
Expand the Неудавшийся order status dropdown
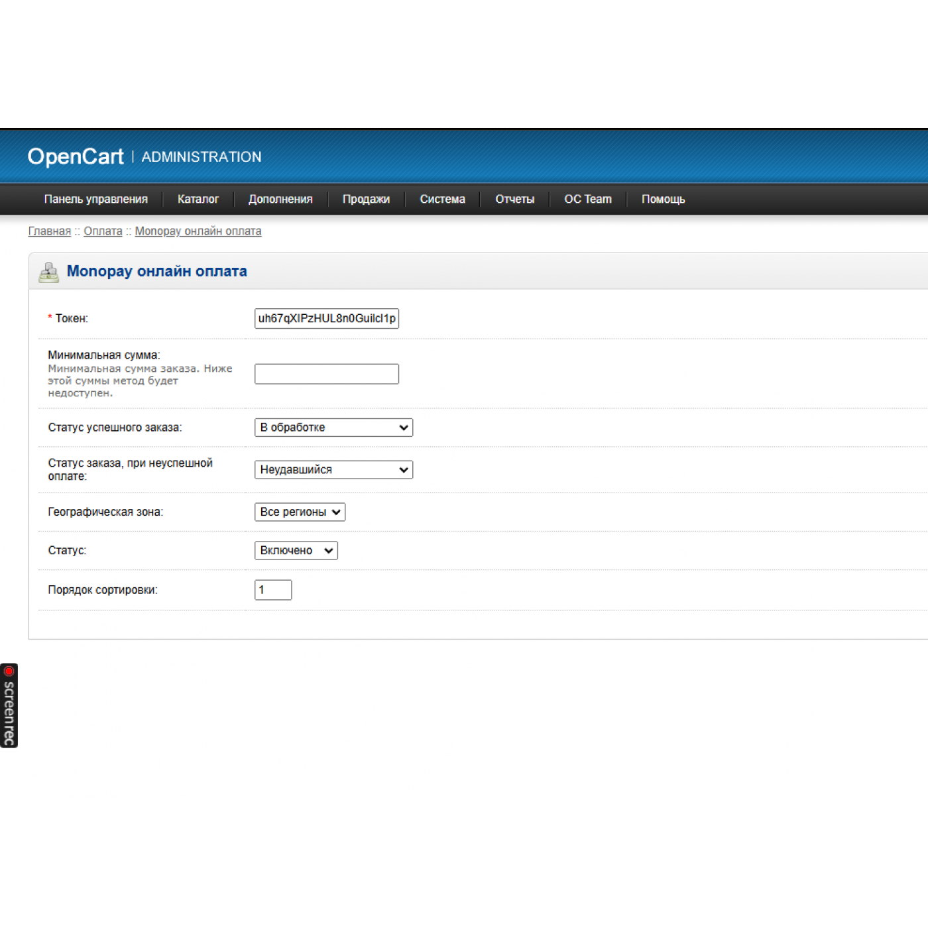[x=333, y=470]
